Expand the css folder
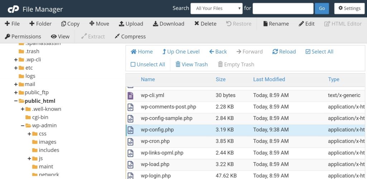Screen dimensions: 367x179 [29, 134]
